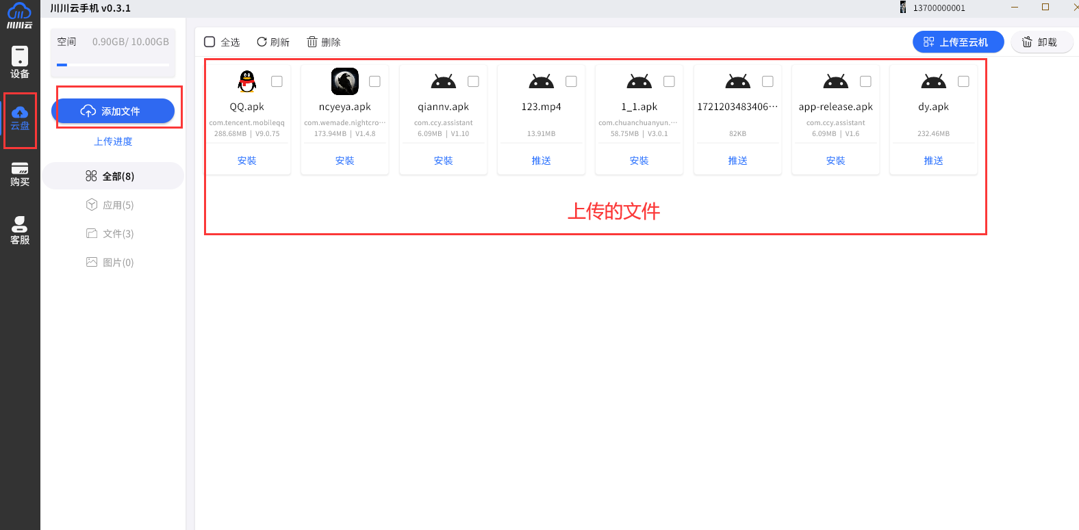
Task: Check the app-release.apk file checkbox
Action: tap(865, 81)
